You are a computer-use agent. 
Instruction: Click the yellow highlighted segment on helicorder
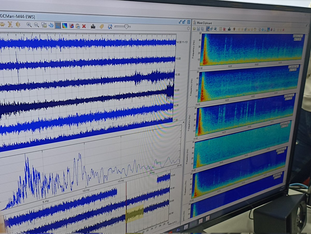tap(135, 213)
